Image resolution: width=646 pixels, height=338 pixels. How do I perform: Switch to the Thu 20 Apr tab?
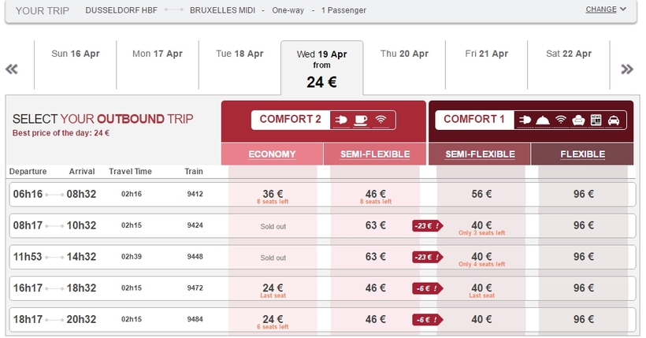tap(404, 54)
